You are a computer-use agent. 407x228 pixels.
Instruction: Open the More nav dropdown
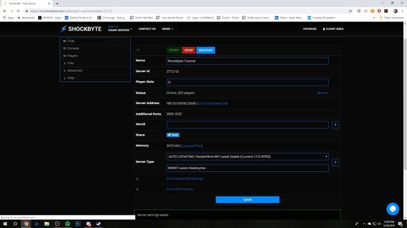tap(167, 28)
